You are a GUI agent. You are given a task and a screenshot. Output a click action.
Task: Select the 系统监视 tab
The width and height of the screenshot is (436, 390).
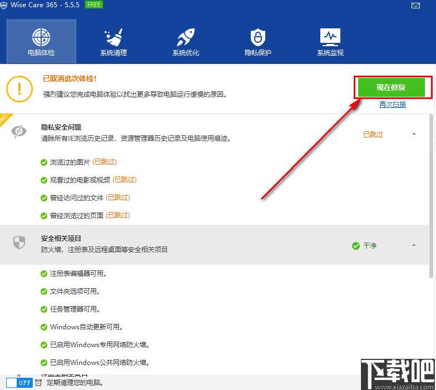330,41
